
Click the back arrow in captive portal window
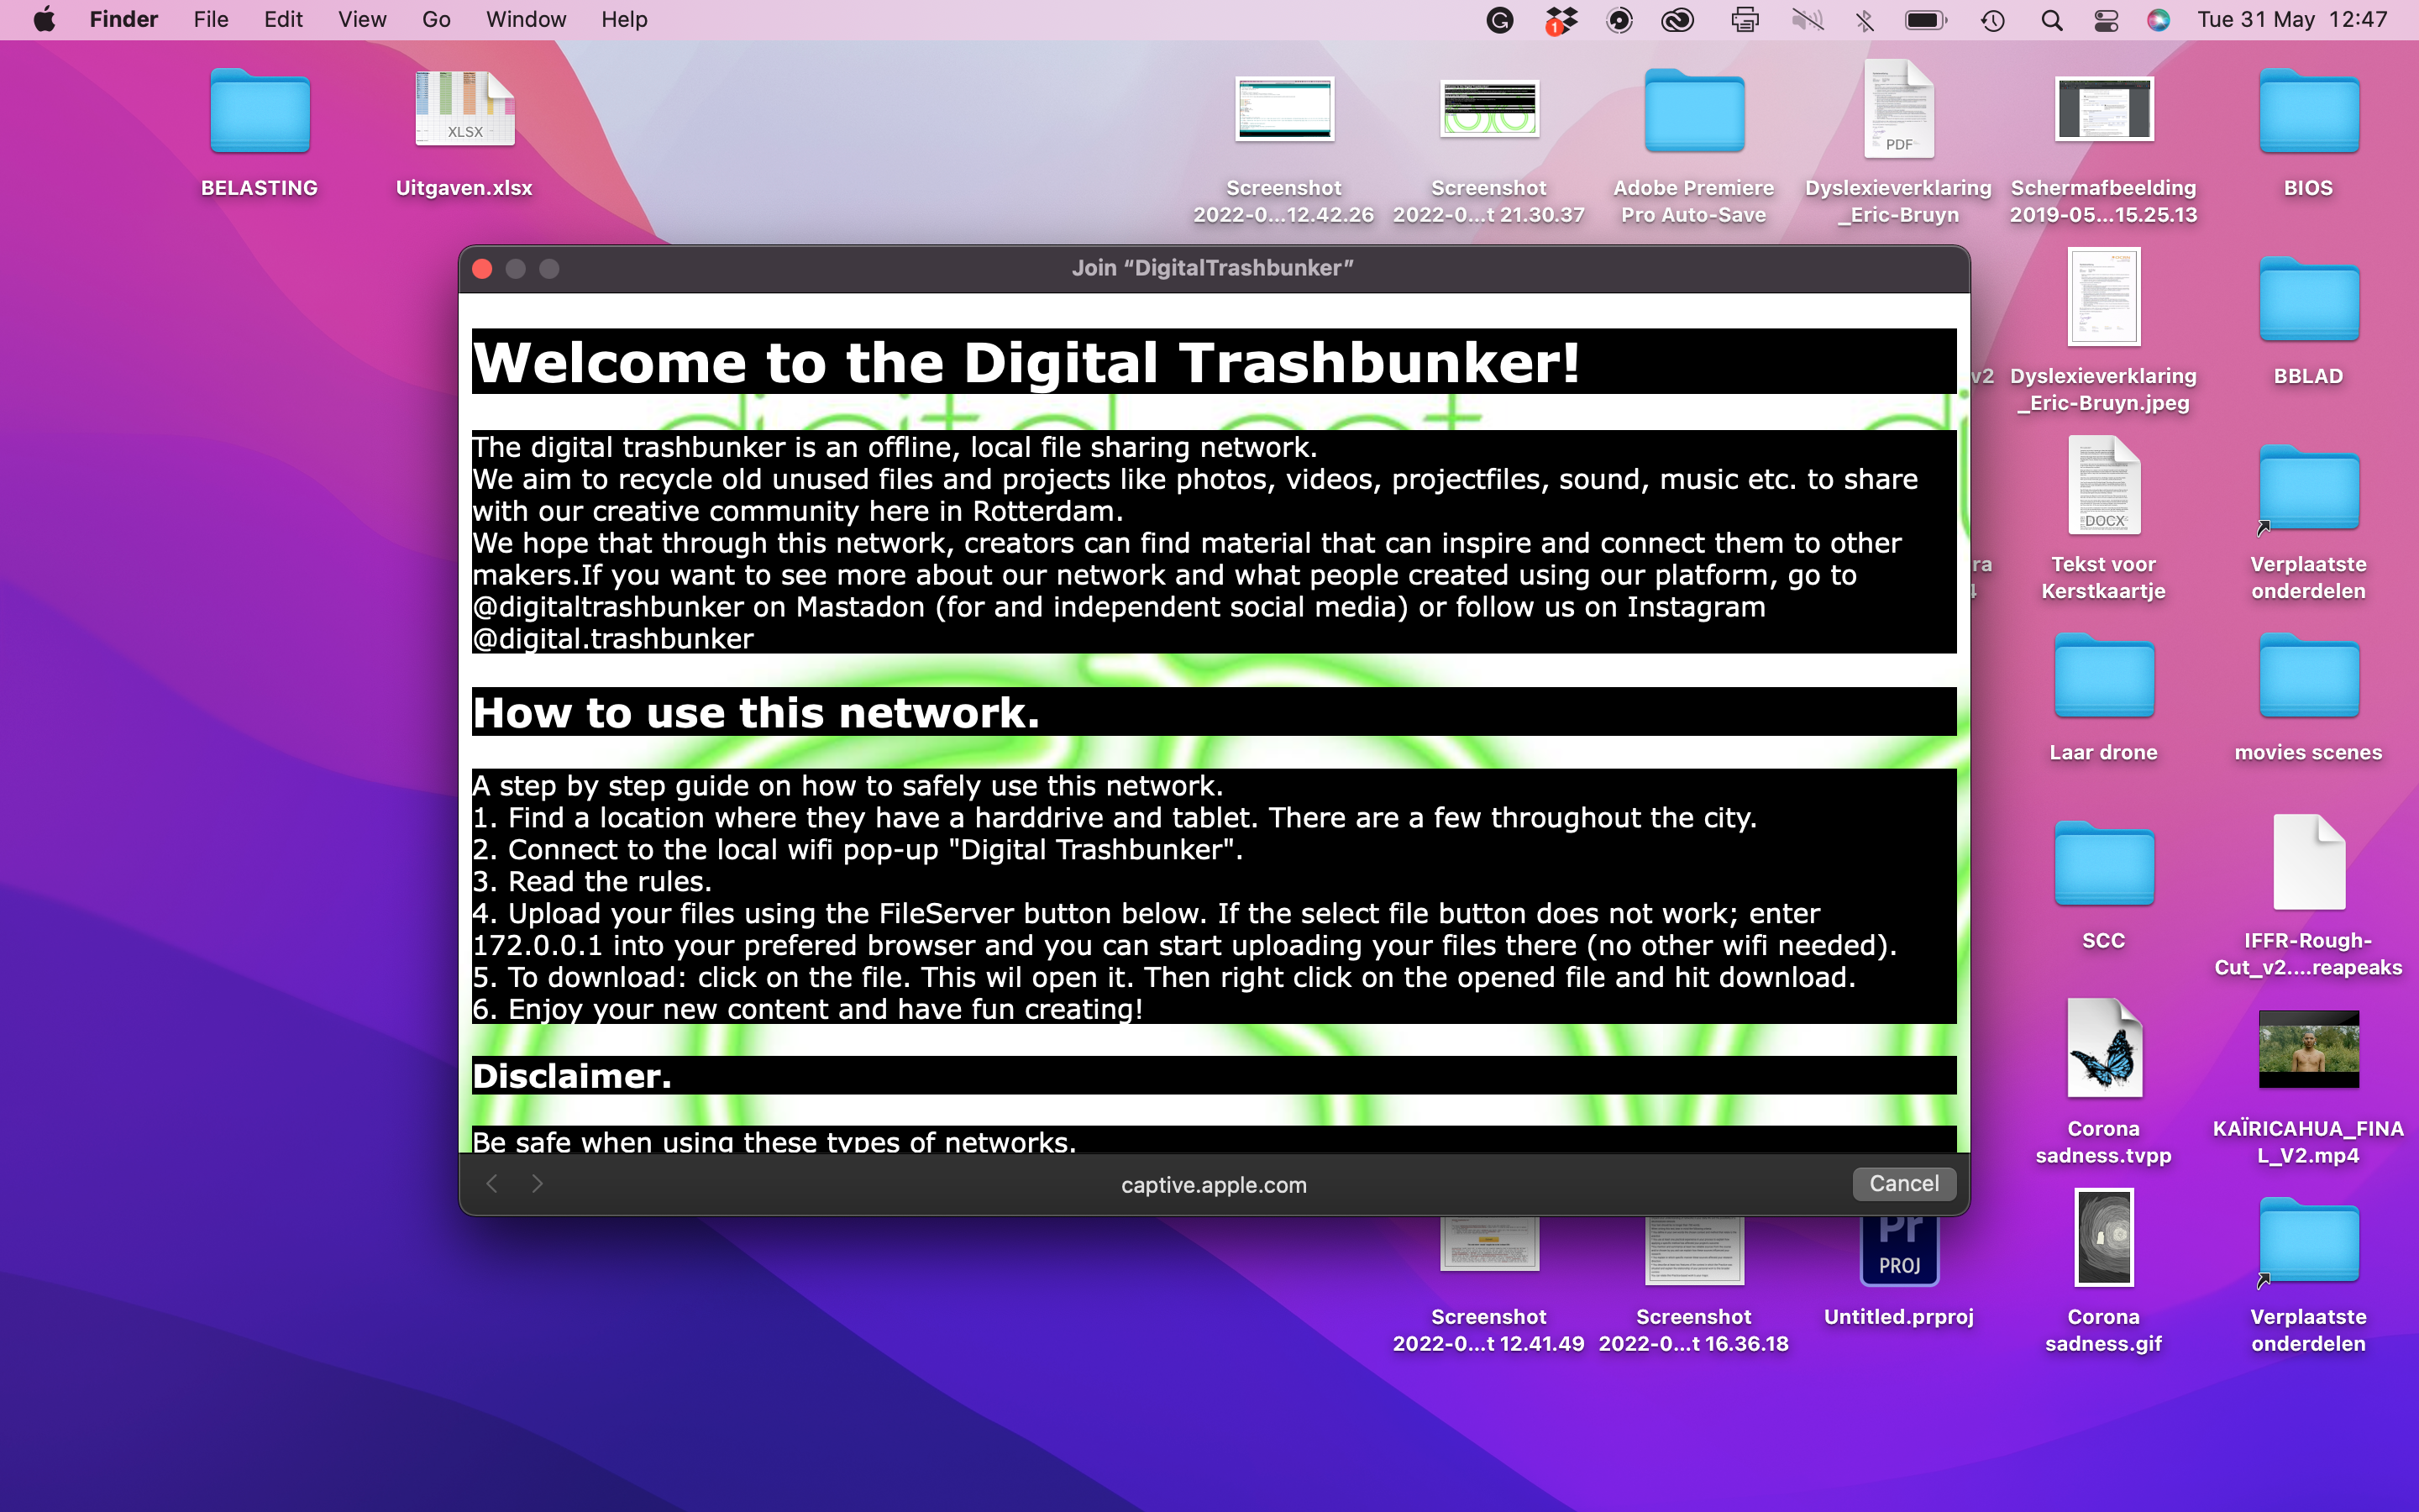492,1184
